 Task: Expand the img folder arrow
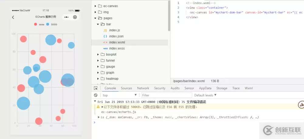95,12
